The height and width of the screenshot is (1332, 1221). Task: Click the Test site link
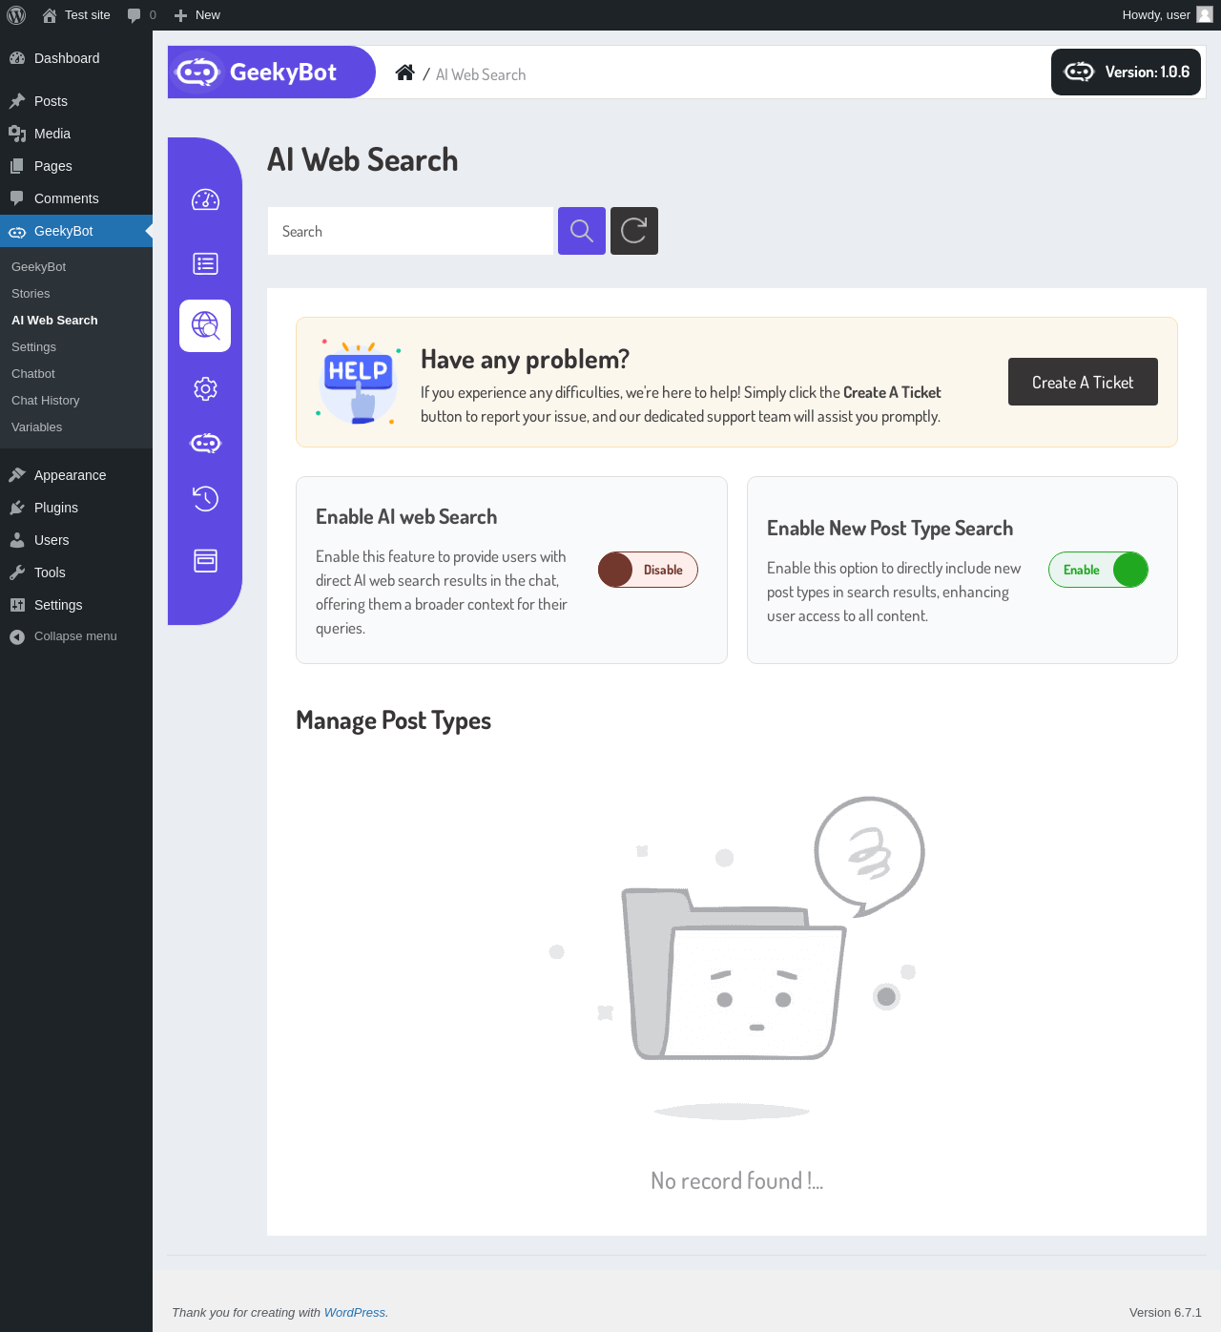(76, 15)
